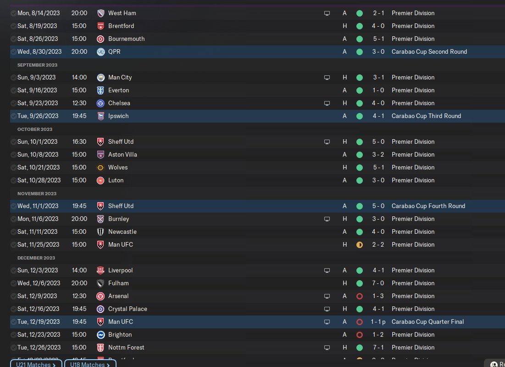Viewport: 505px width, 367px height.
Task: Click the TV broadcast icon for Liverpool match
Action: point(327,271)
